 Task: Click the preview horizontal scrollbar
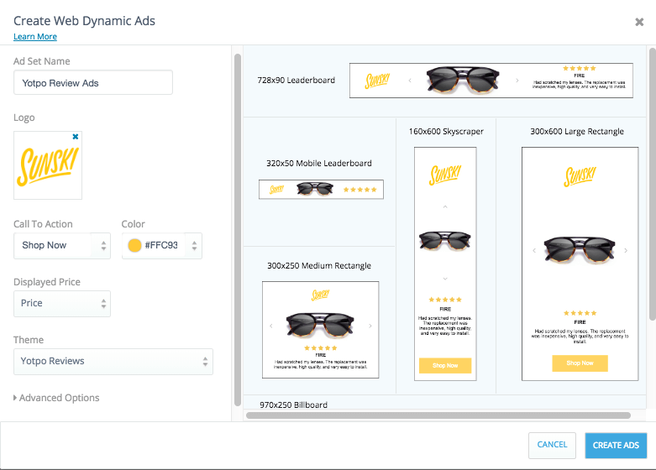(438, 415)
